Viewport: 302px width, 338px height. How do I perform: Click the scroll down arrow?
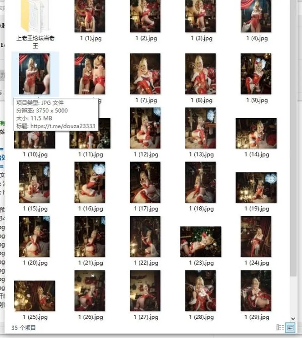293,318
